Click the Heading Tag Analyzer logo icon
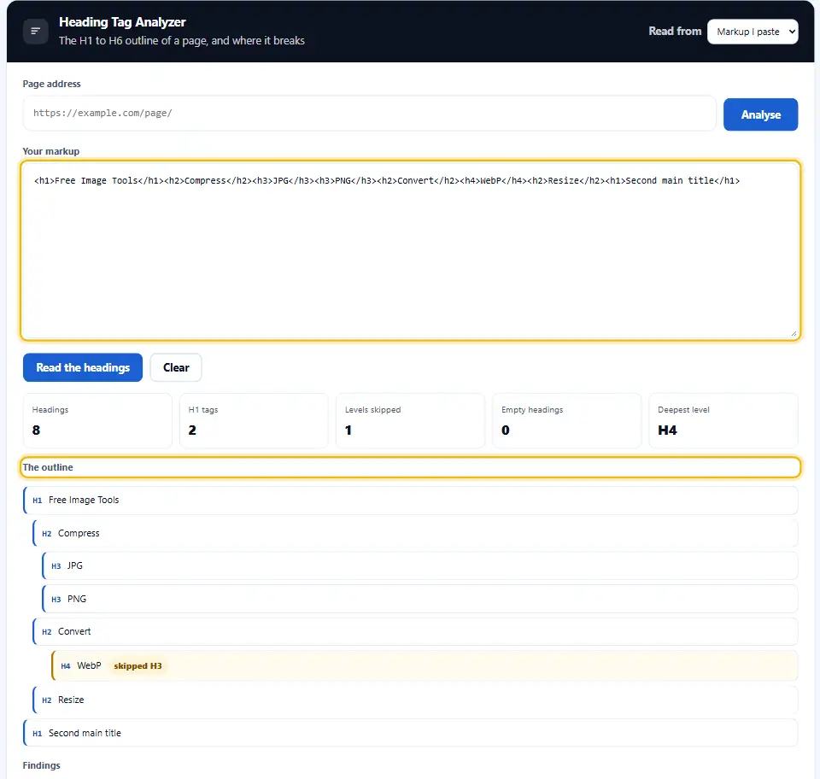The width and height of the screenshot is (820, 779). pyautogui.click(x=36, y=32)
